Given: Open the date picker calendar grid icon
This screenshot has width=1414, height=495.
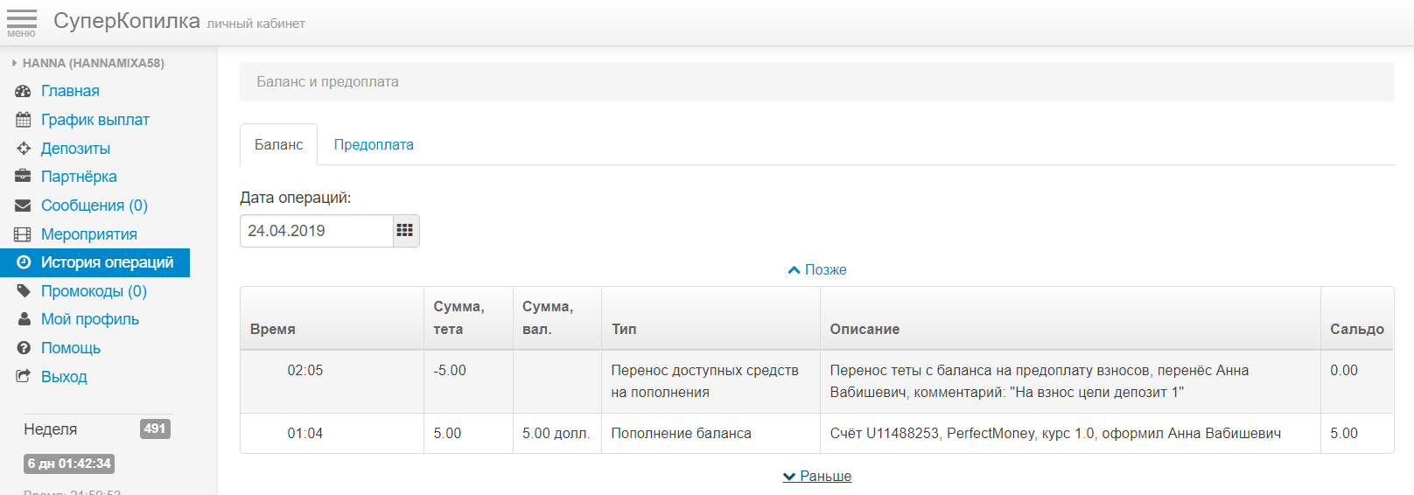Looking at the screenshot, I should (405, 231).
